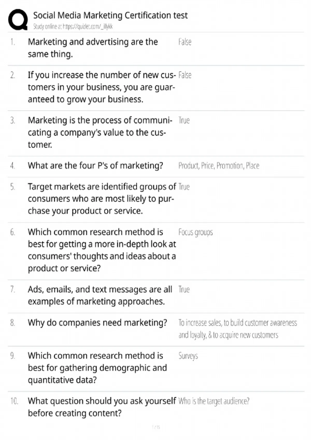Click the 'Marketing is the process of communicating' question

click(100, 132)
